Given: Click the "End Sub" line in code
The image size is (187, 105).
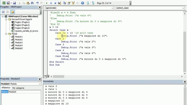Looking at the screenshot, I should coord(55,65).
